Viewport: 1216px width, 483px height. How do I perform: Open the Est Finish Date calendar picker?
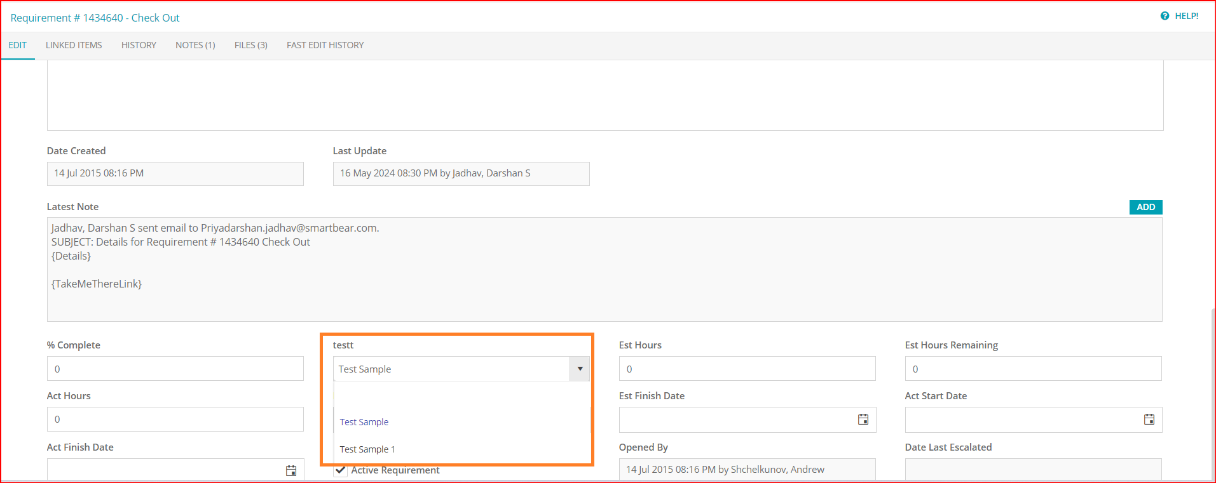[863, 420]
